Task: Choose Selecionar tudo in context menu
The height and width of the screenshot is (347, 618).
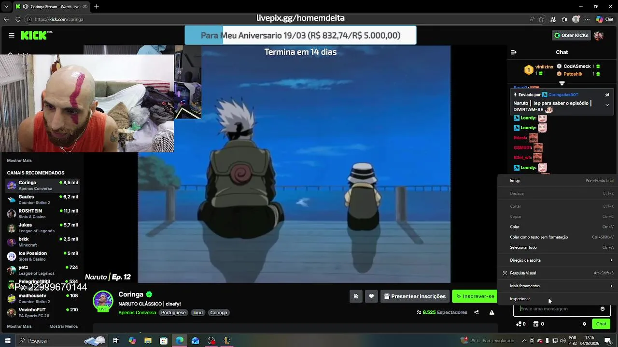Action: point(558,247)
